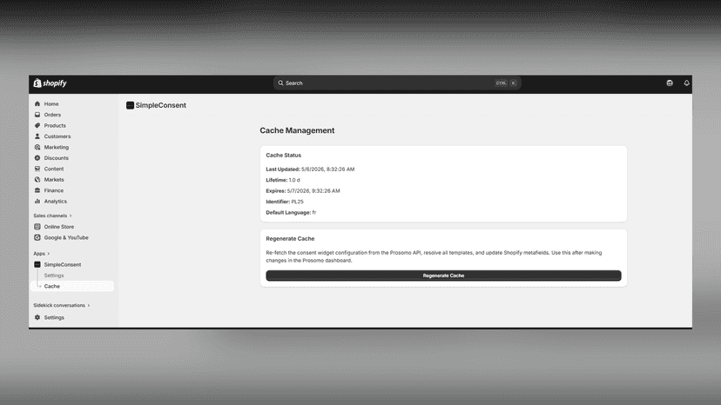Click the Marketing target icon

[x=37, y=148]
